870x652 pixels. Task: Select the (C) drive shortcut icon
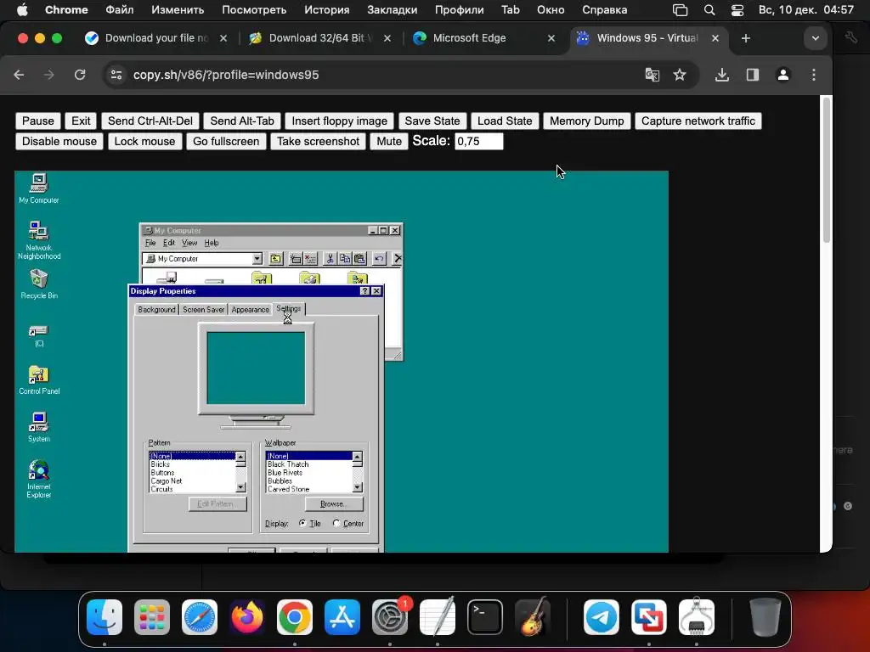[39, 335]
